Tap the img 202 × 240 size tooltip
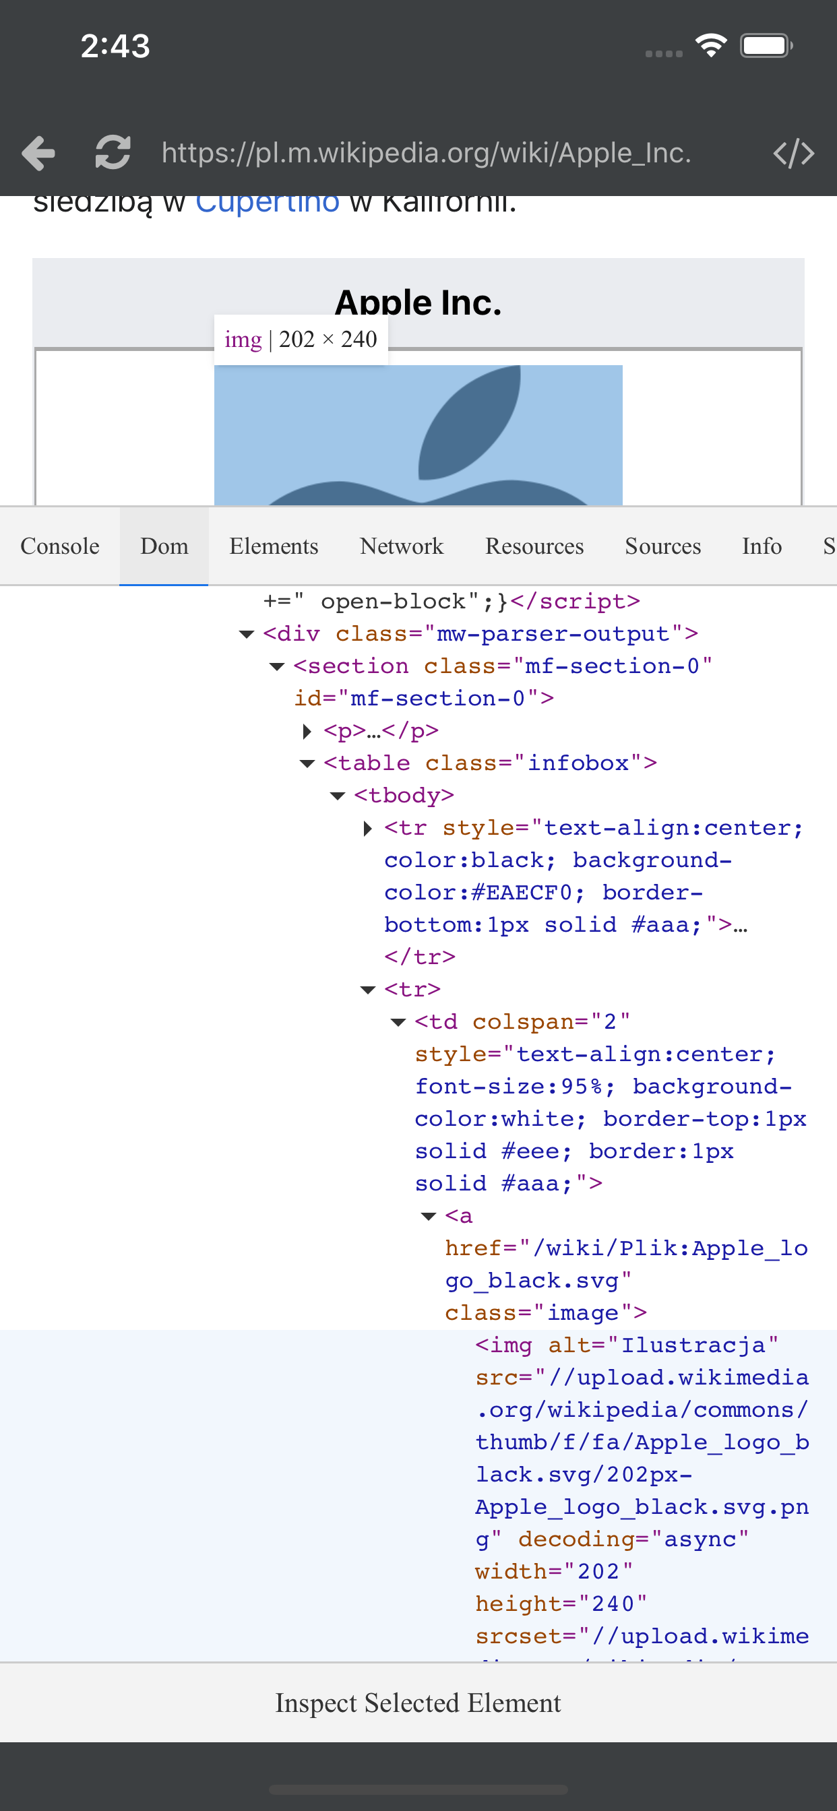This screenshot has width=837, height=1811. coord(301,340)
